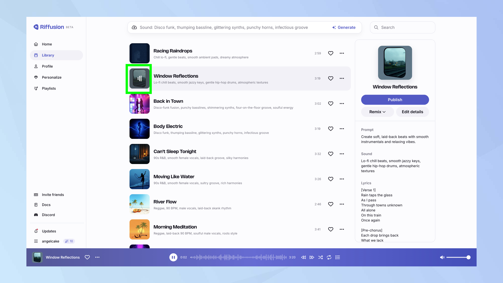Open the Personalize page

click(52, 77)
